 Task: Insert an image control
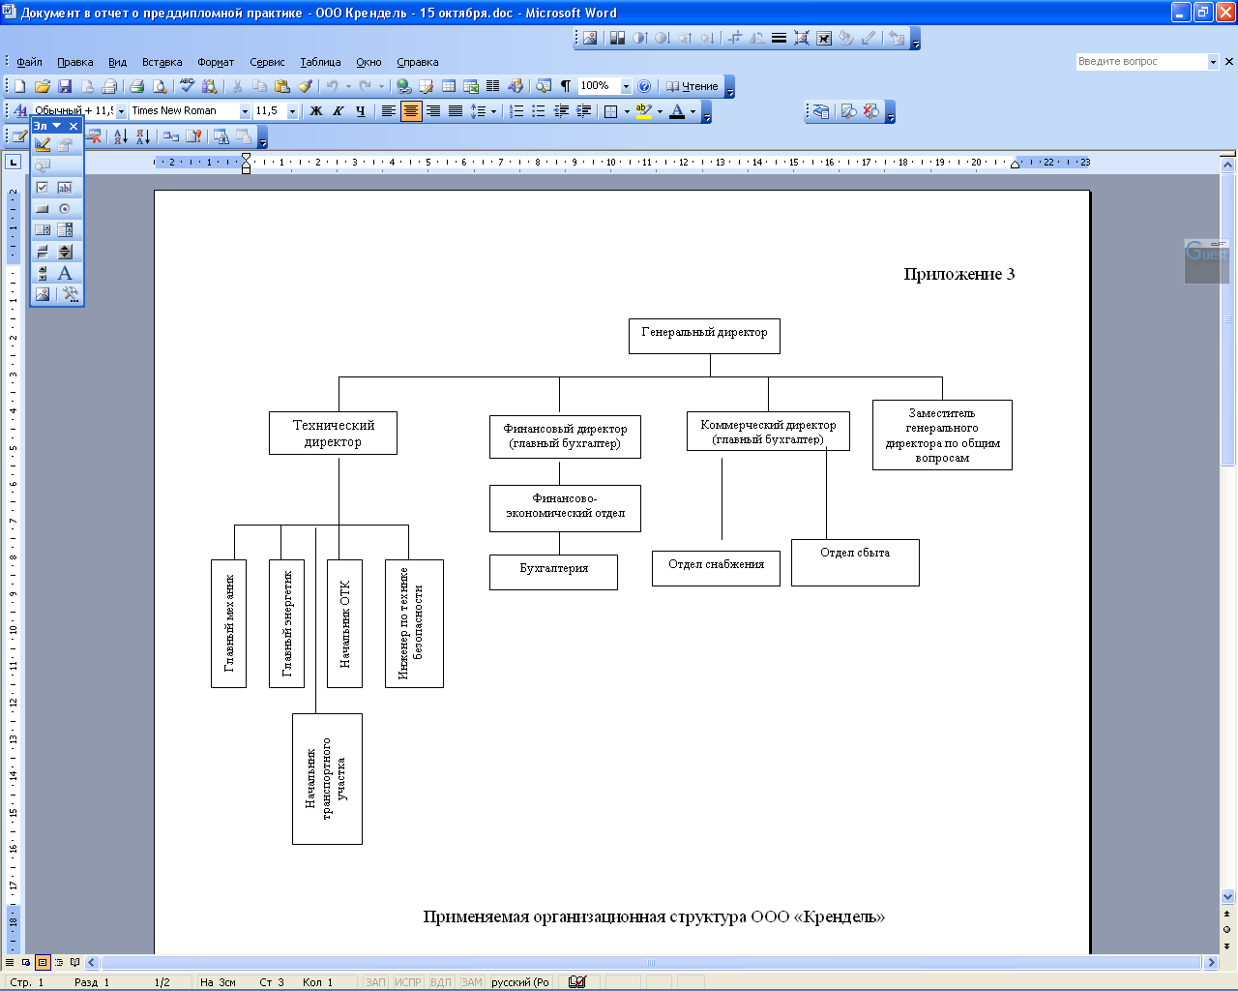coord(43,293)
